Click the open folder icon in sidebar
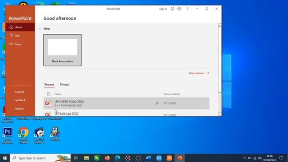288x162 pixels. 11,44
